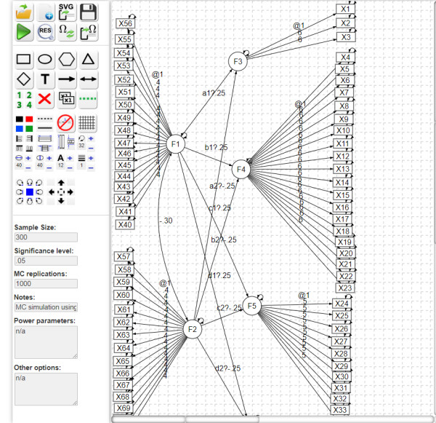Select the hexagon shape tool
The image size is (436, 423).
coord(67,59)
